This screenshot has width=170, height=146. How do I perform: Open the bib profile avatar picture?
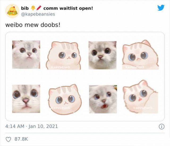tap(12, 11)
